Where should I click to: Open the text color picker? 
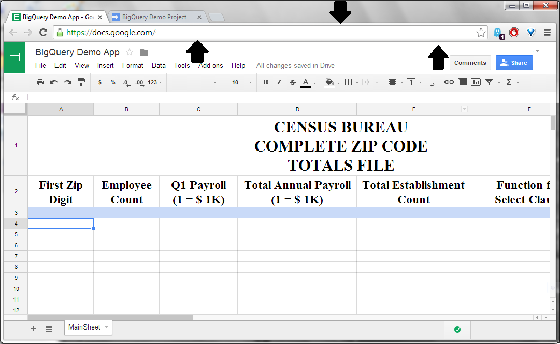(306, 82)
